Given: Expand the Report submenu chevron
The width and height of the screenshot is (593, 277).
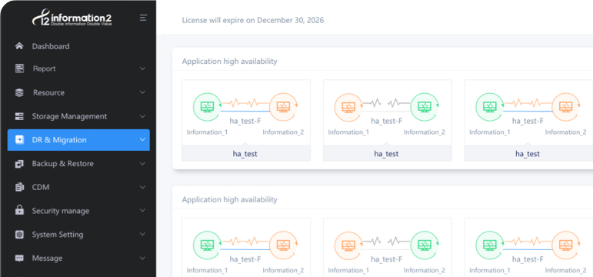Looking at the screenshot, I should point(142,68).
